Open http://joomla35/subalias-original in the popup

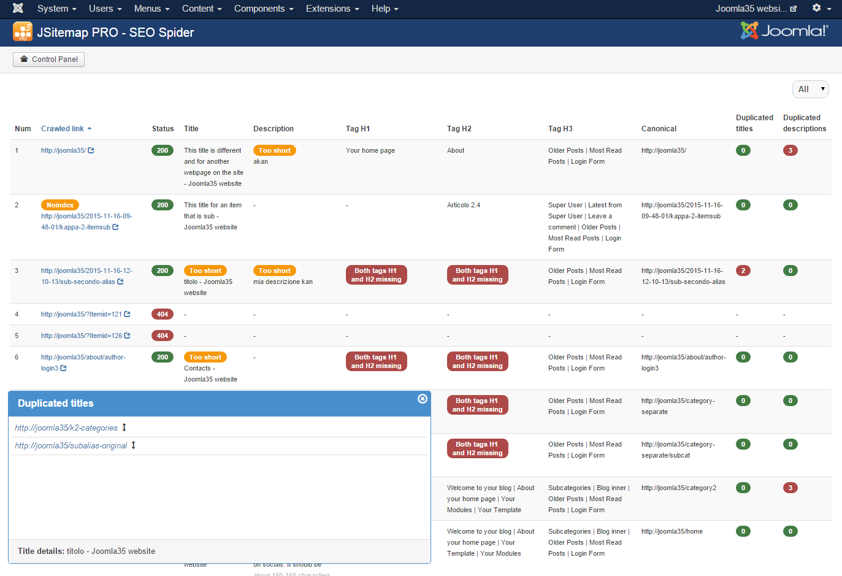71,445
